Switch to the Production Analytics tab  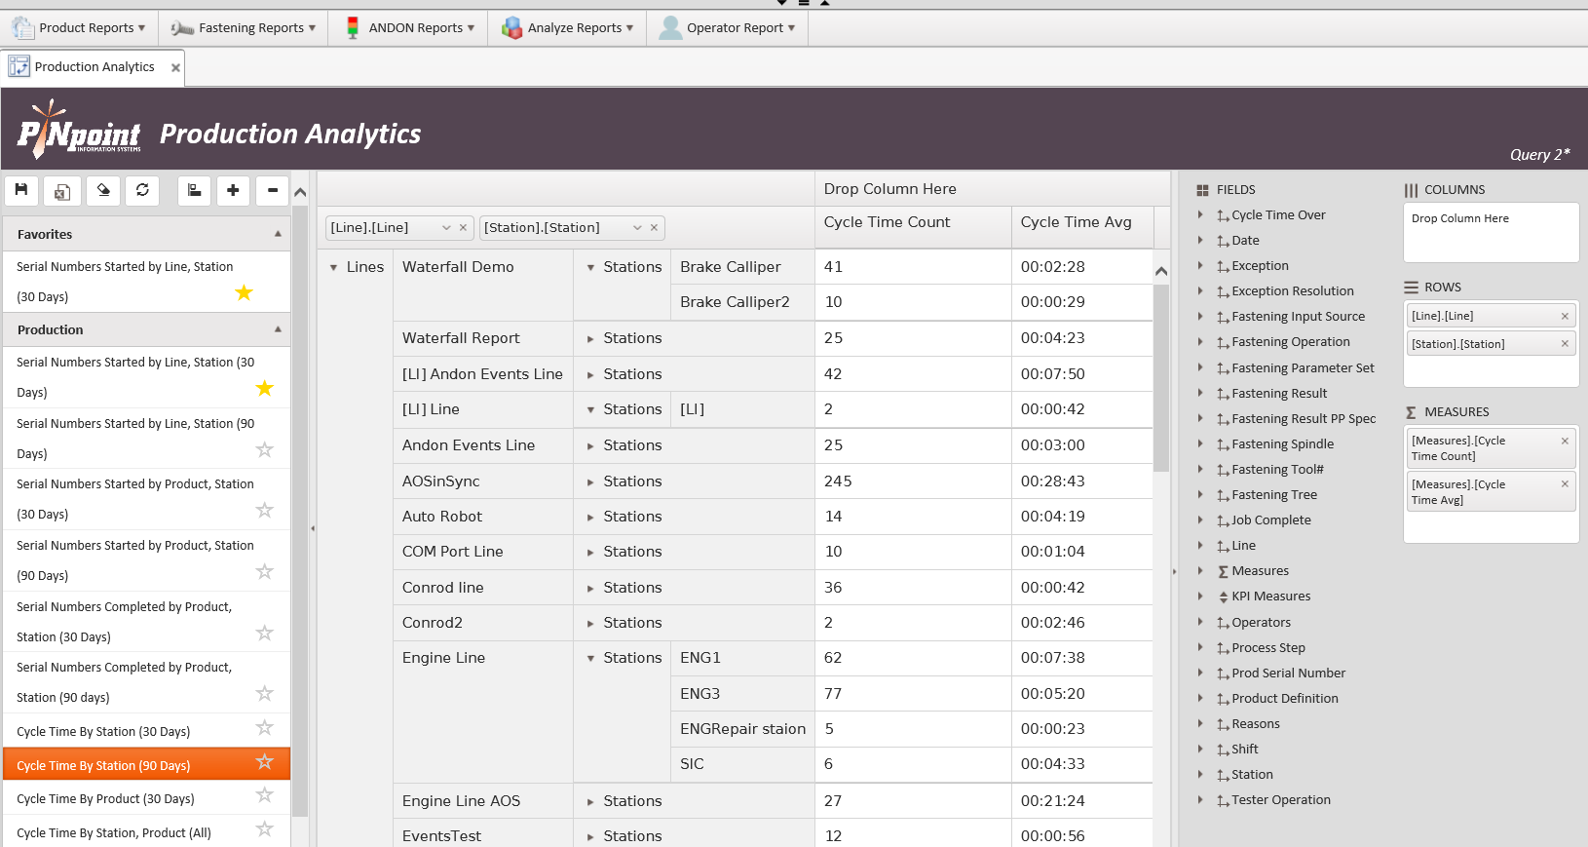click(95, 67)
